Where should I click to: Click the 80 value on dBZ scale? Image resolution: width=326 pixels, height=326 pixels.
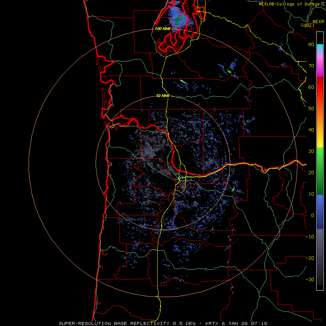(x=311, y=44)
